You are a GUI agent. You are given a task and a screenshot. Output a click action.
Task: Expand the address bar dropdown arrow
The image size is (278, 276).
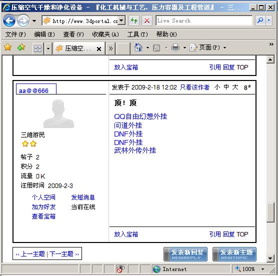click(x=121, y=20)
